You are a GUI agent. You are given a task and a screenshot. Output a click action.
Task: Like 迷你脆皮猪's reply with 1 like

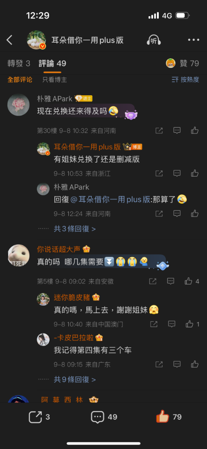tap(189, 324)
